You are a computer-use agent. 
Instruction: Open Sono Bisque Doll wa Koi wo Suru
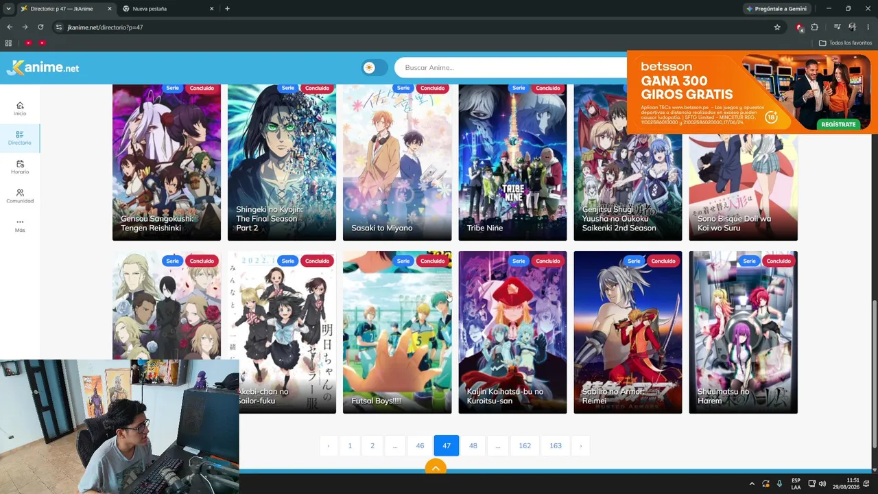[x=743, y=187]
